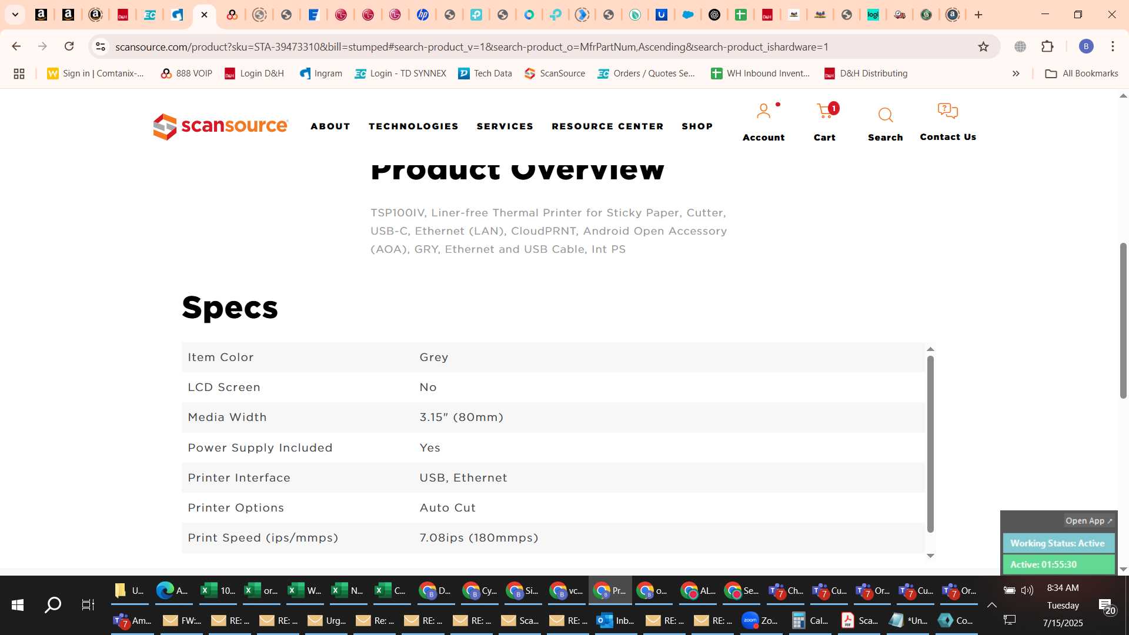
Task: Open the Chrome apps grid icon
Action: (x=19, y=73)
